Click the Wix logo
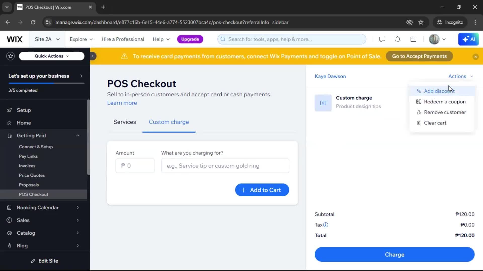483x271 pixels. (15, 39)
